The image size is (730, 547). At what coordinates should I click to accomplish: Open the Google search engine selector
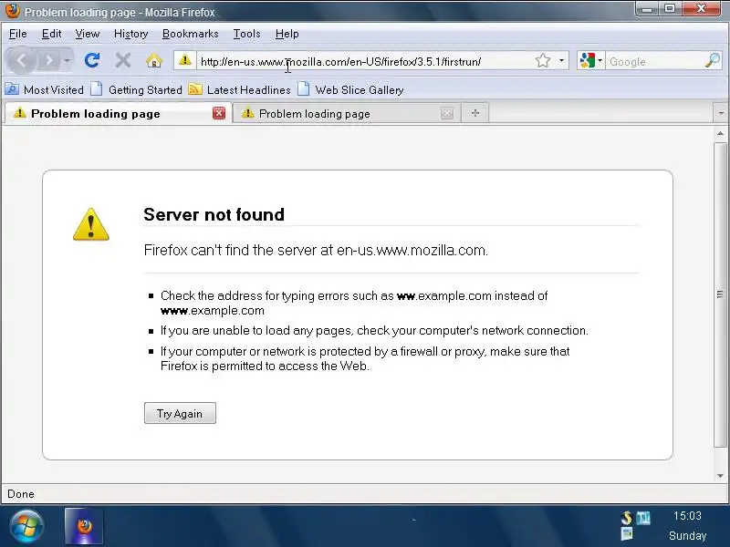tap(590, 60)
